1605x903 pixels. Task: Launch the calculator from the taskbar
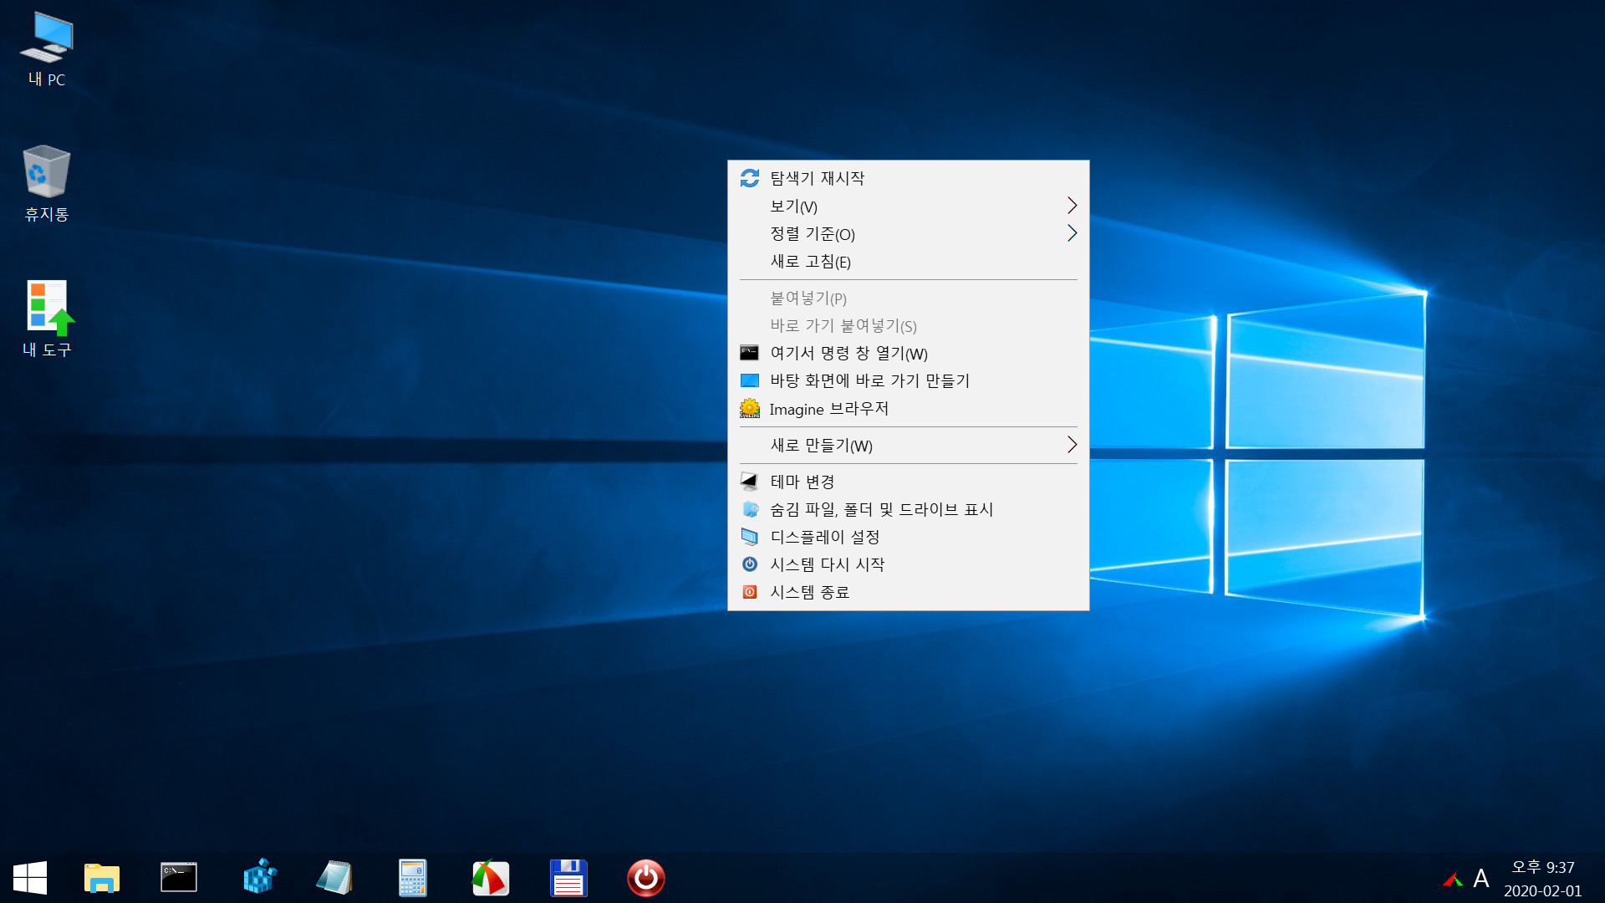413,878
